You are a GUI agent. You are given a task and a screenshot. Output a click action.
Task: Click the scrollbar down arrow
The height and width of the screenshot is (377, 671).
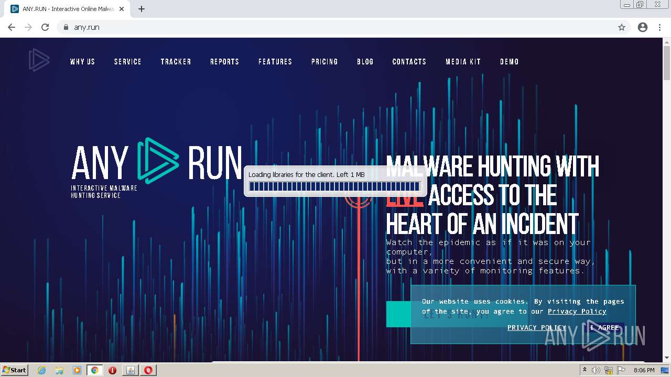pos(667,358)
